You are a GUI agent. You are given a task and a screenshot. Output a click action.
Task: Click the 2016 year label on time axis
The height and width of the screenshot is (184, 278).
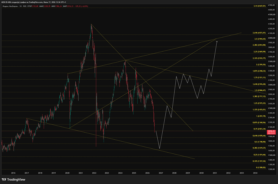coord(13,173)
